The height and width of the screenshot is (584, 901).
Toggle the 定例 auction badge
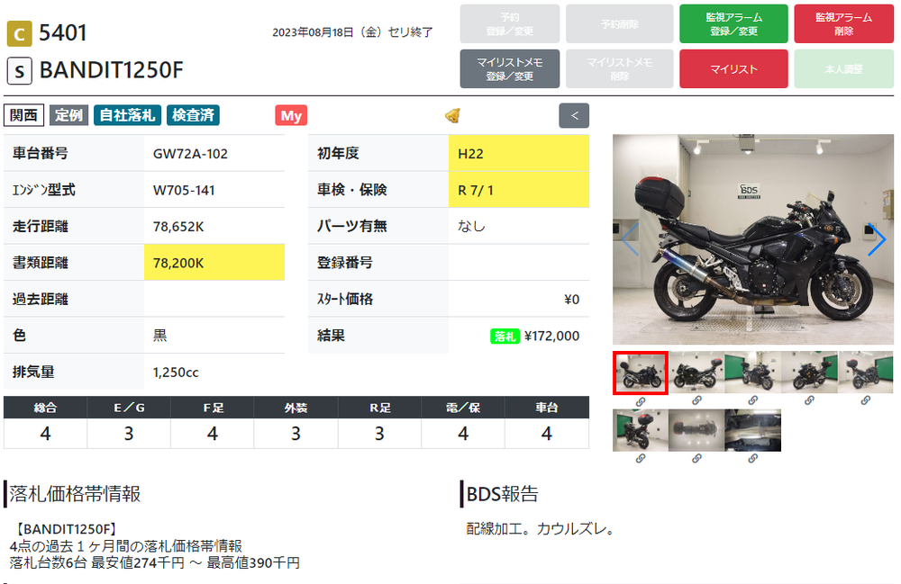click(69, 115)
